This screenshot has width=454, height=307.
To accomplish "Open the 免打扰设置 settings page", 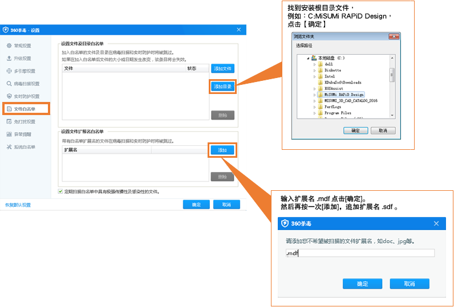I will 25,122.
